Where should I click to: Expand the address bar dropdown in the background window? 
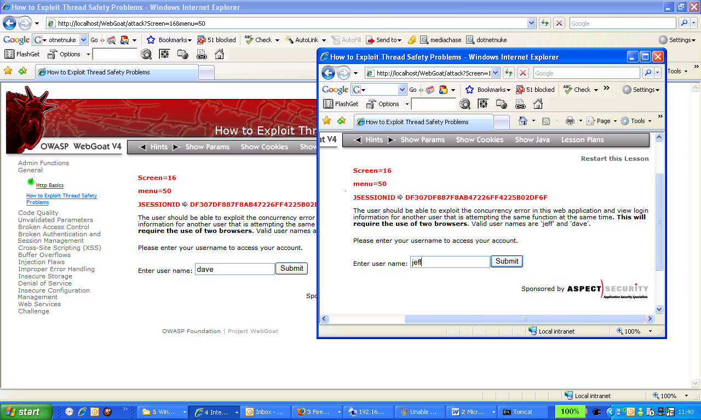(x=531, y=24)
